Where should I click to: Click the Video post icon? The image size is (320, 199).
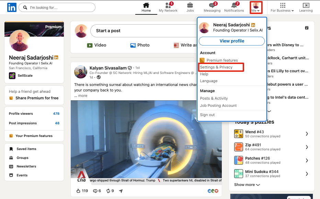click(x=90, y=45)
